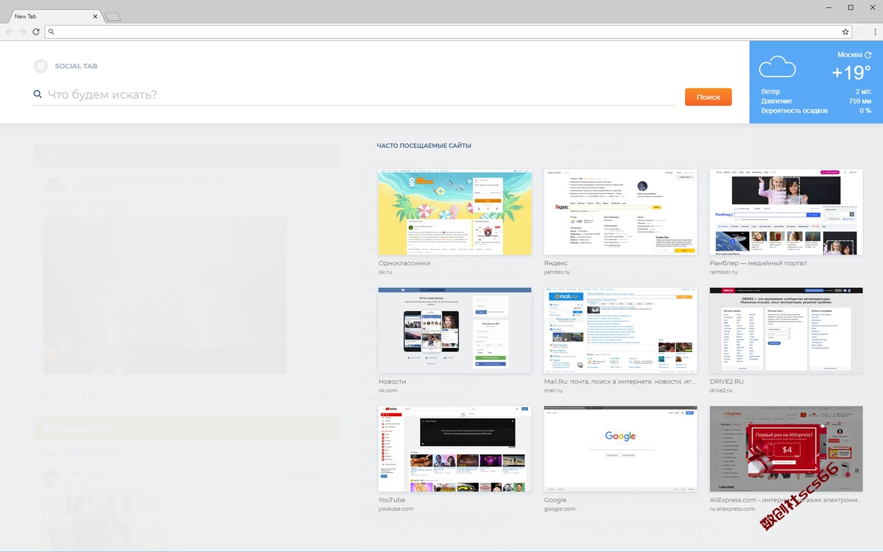The width and height of the screenshot is (883, 552).
Task: Click the Яндекс title
Action: pyautogui.click(x=556, y=263)
